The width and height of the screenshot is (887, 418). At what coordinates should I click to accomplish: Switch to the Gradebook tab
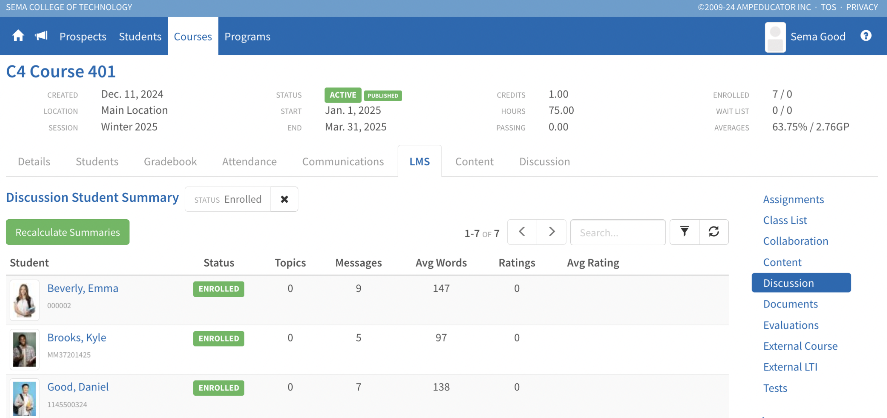tap(170, 161)
